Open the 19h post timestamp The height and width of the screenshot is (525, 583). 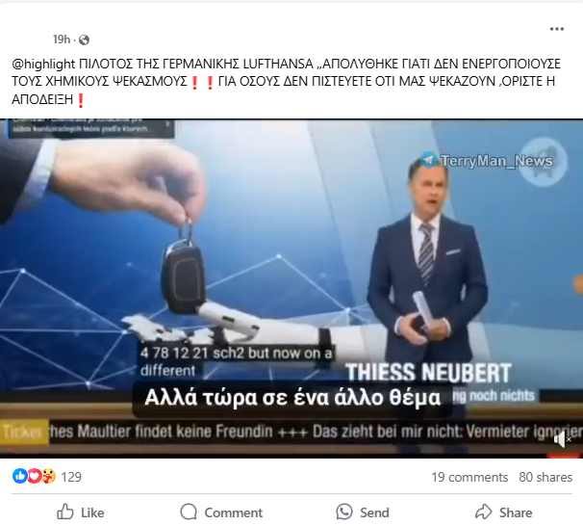coord(62,39)
